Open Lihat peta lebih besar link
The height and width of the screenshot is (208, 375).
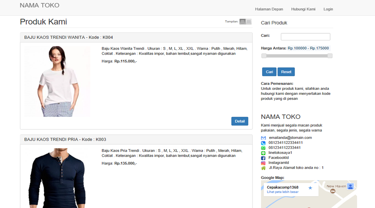tap(282, 192)
